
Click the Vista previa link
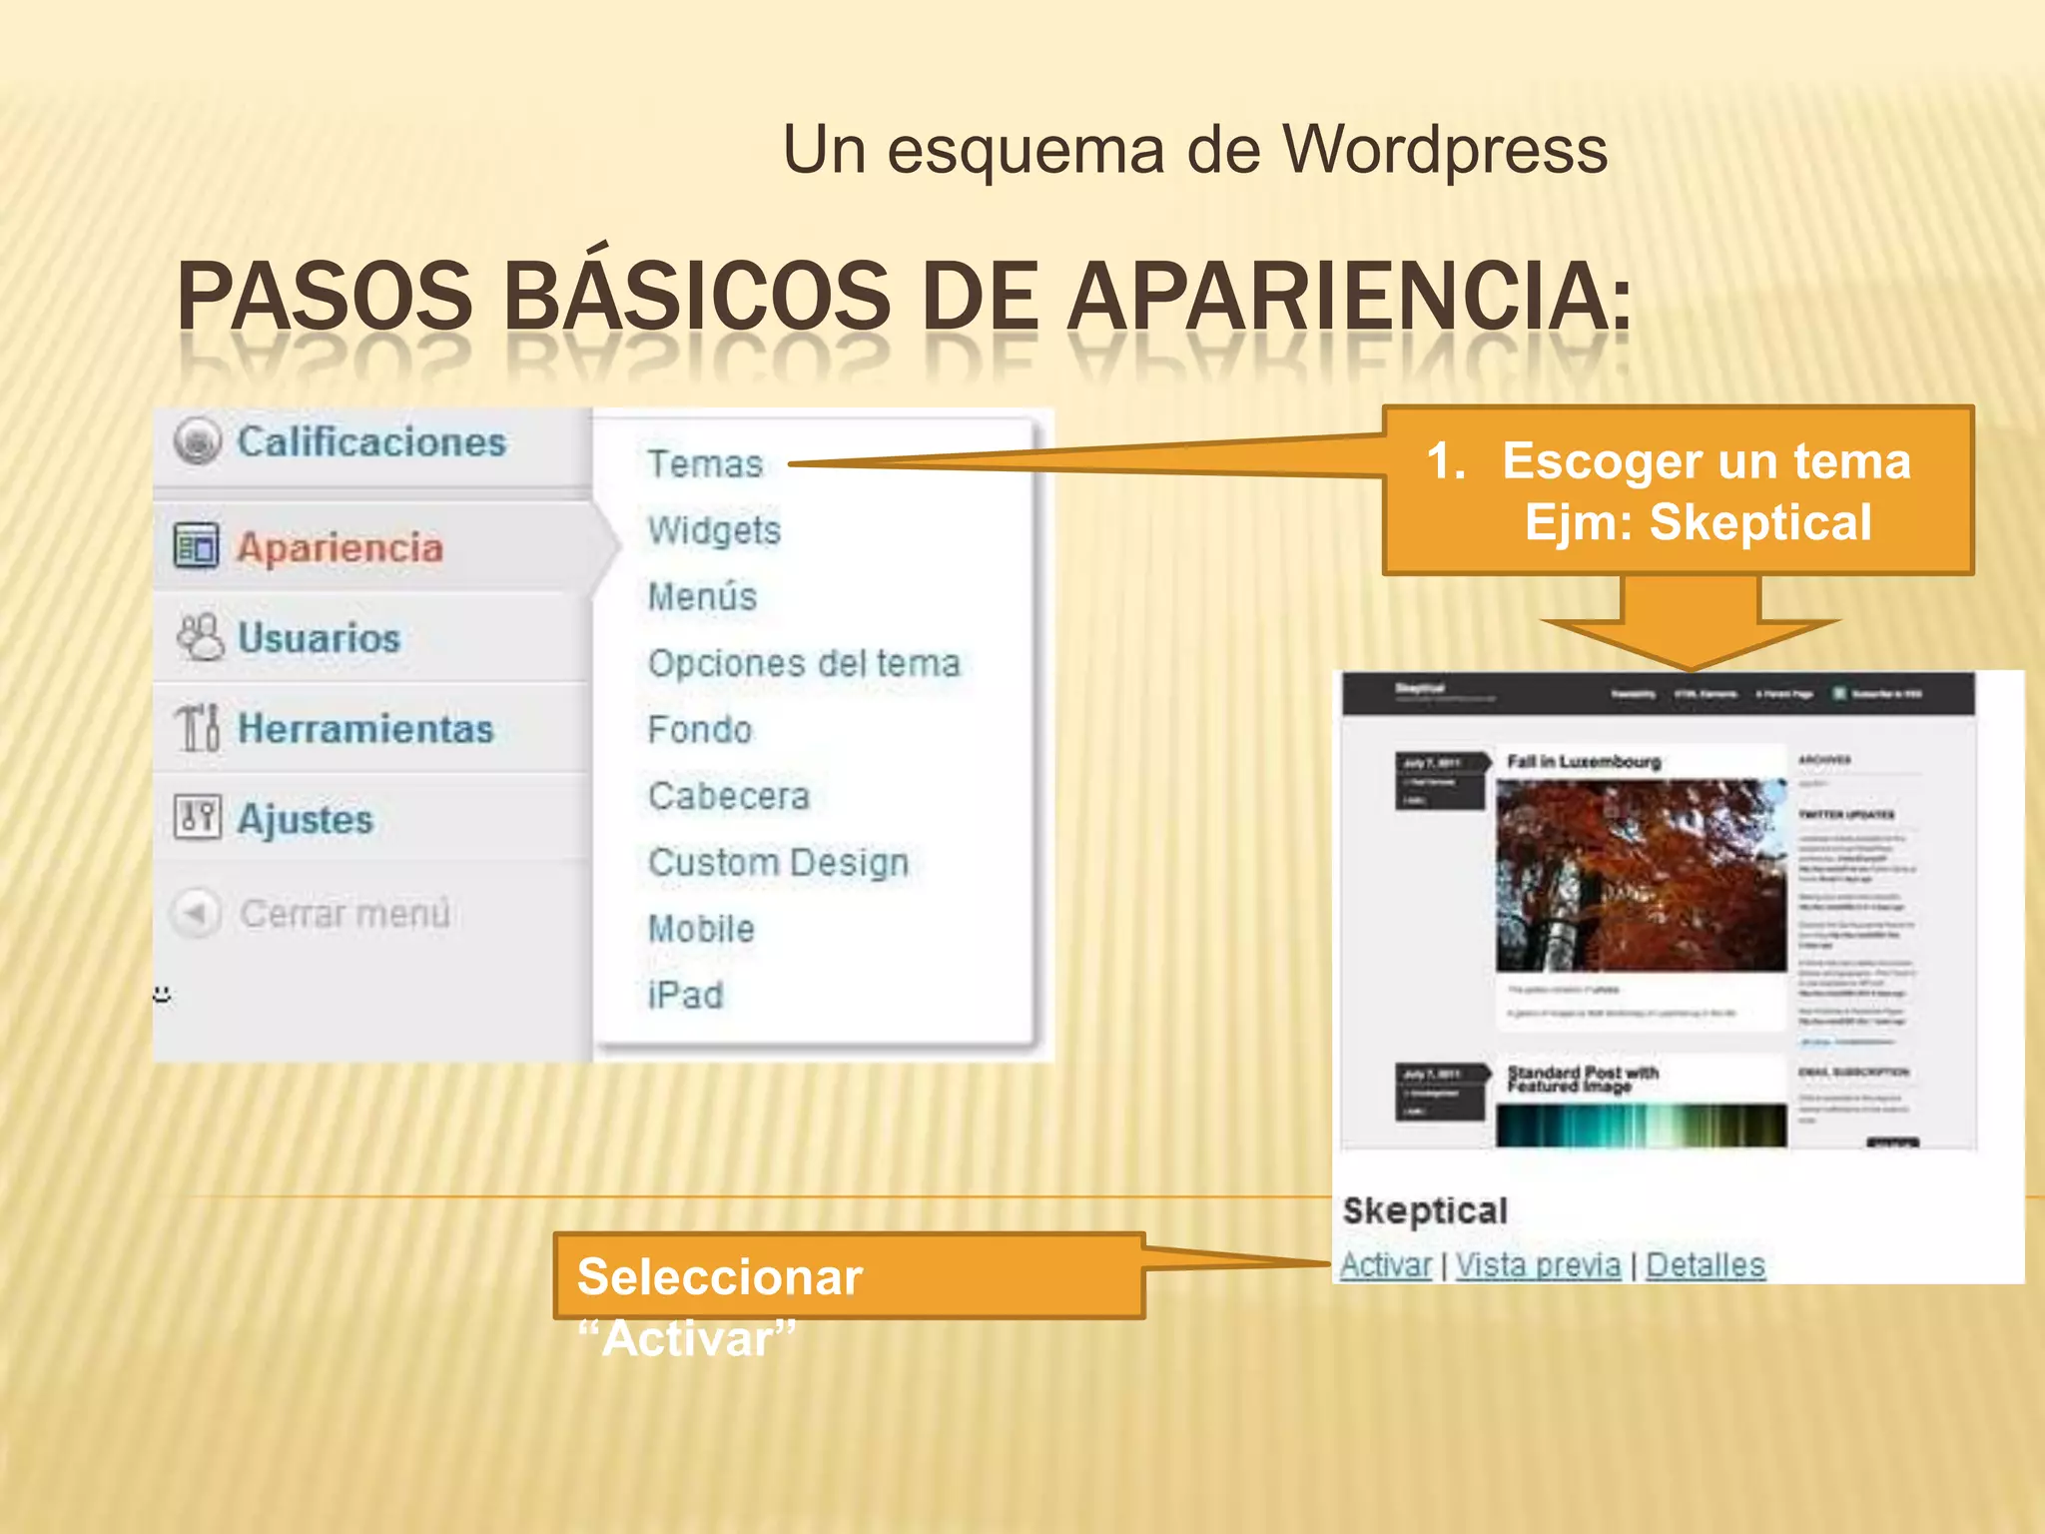1538,1264
